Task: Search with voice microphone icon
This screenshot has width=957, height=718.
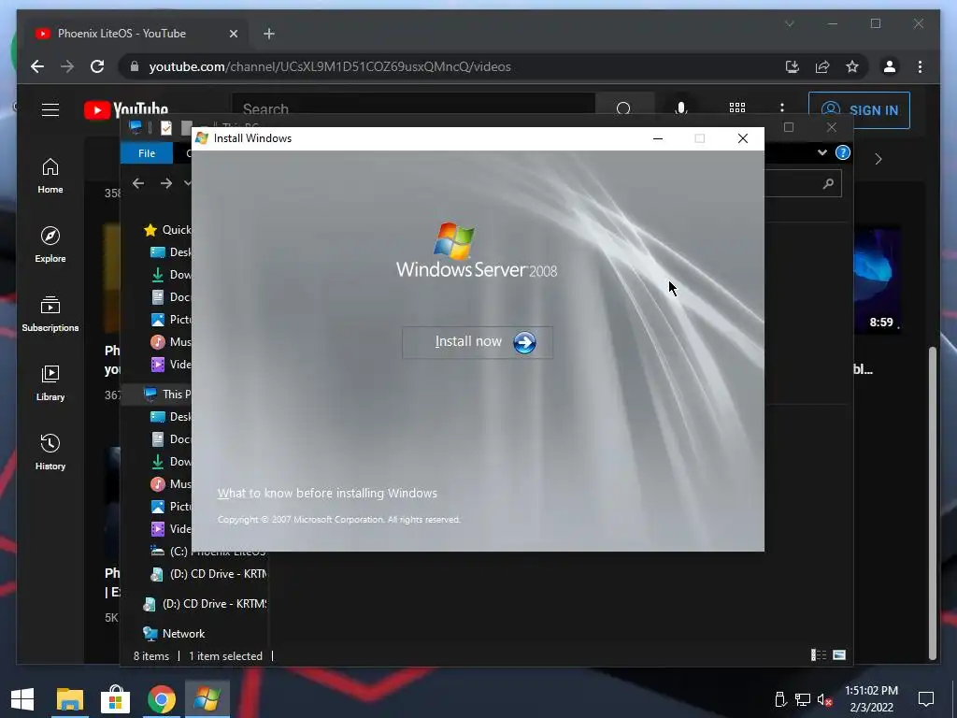Action: point(680,108)
